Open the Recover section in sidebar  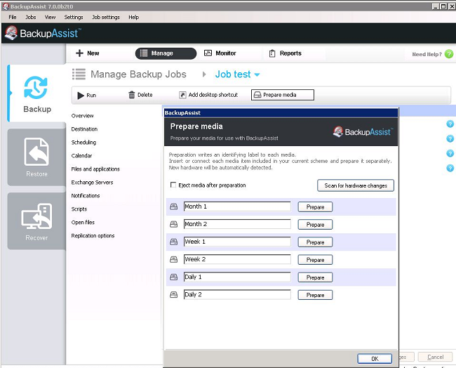click(37, 221)
